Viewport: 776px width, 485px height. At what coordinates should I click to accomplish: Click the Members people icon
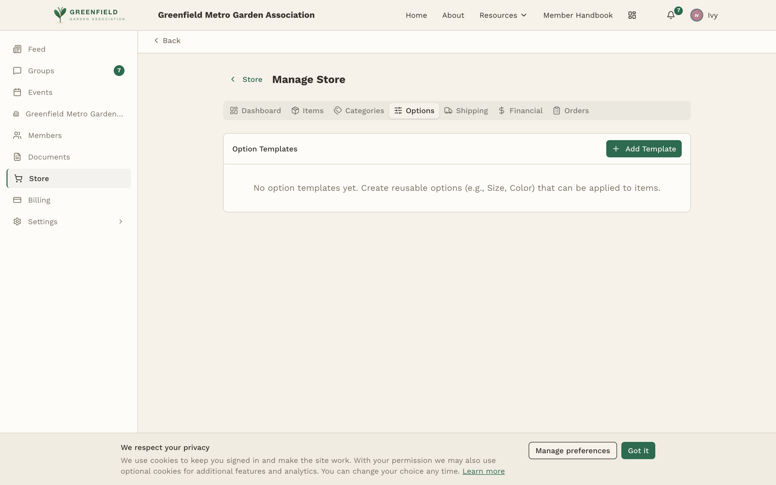17,135
